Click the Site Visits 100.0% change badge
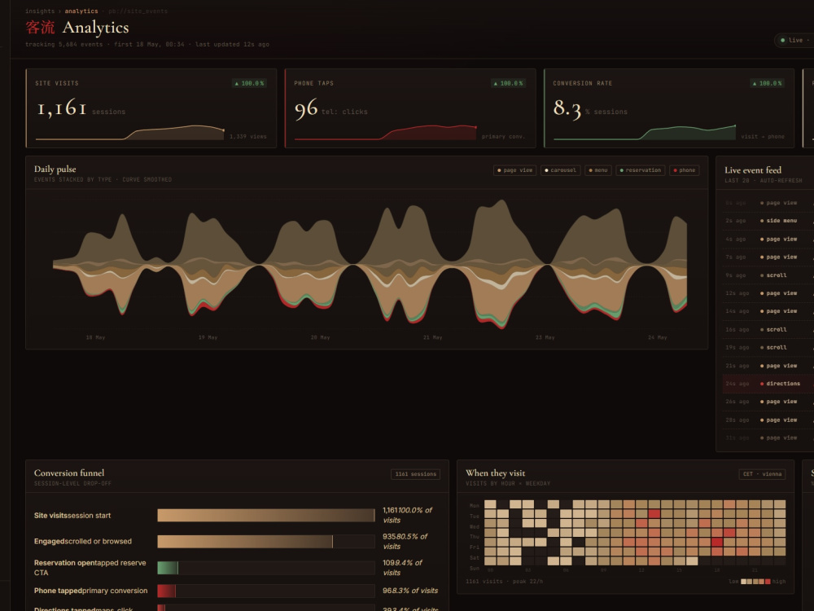The height and width of the screenshot is (611, 814). click(249, 83)
